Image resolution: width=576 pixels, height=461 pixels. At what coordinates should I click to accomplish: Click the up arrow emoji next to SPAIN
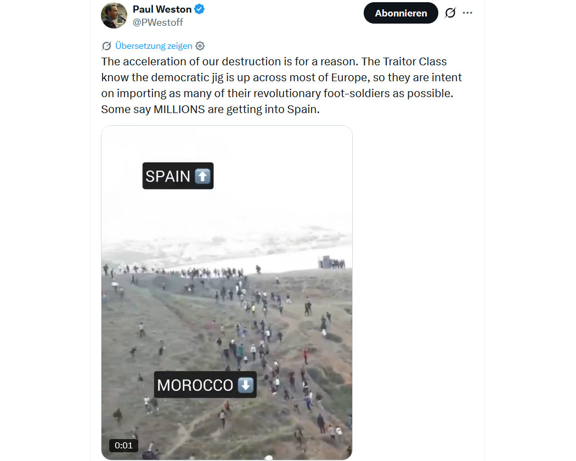tap(203, 176)
